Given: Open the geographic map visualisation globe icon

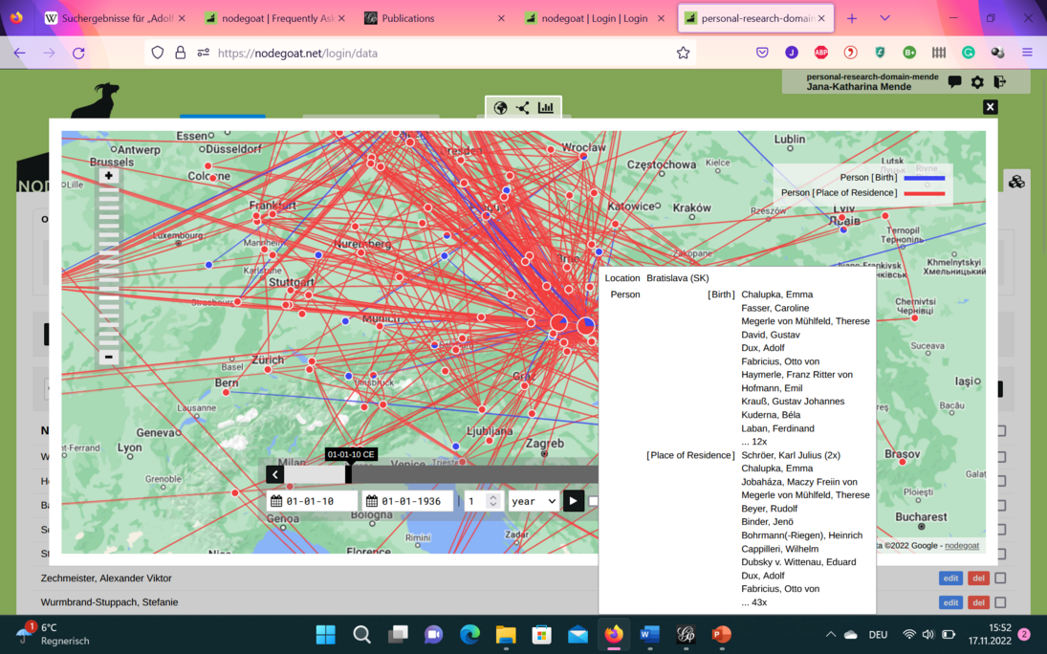Looking at the screenshot, I should pyautogui.click(x=500, y=108).
